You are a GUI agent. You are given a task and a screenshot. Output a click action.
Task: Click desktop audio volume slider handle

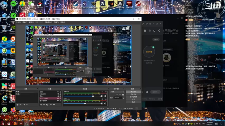click(93, 96)
